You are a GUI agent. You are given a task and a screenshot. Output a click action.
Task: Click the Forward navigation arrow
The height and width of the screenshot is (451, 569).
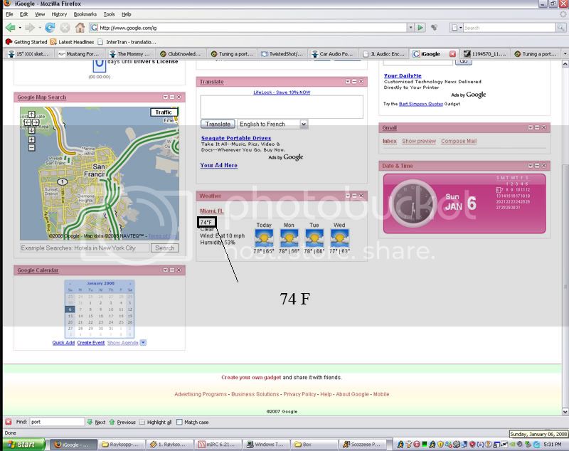click(30, 28)
